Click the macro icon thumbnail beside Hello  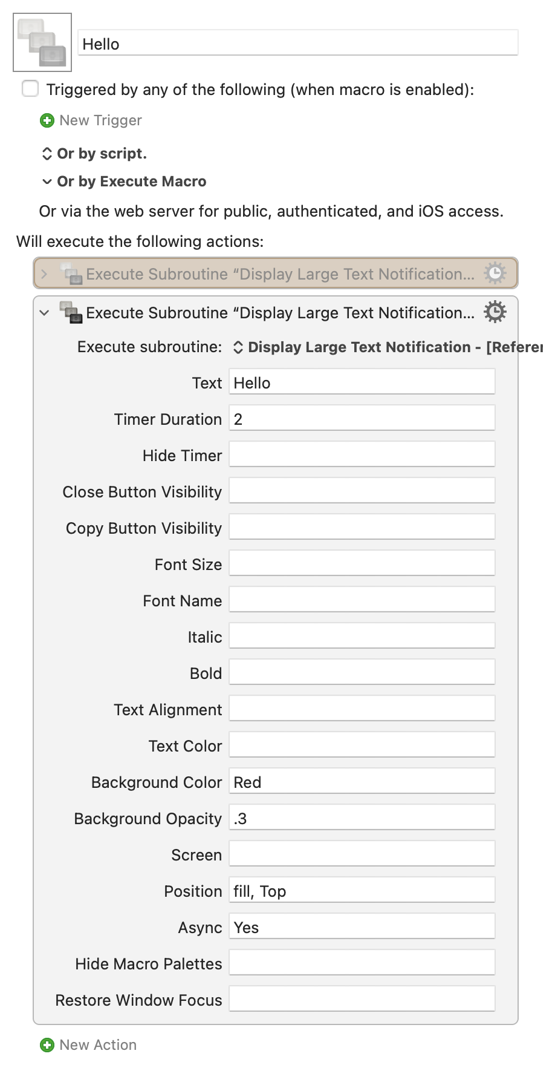42,42
